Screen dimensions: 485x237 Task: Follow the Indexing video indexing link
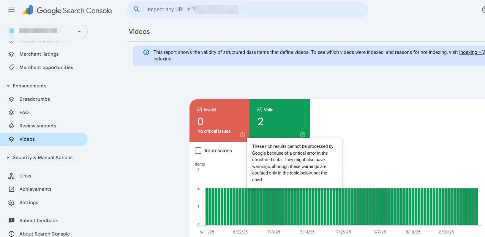click(x=471, y=52)
